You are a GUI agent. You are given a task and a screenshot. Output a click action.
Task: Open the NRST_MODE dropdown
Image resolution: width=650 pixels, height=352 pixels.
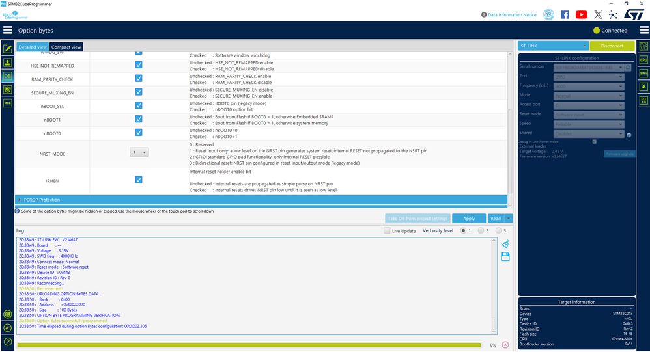139,152
